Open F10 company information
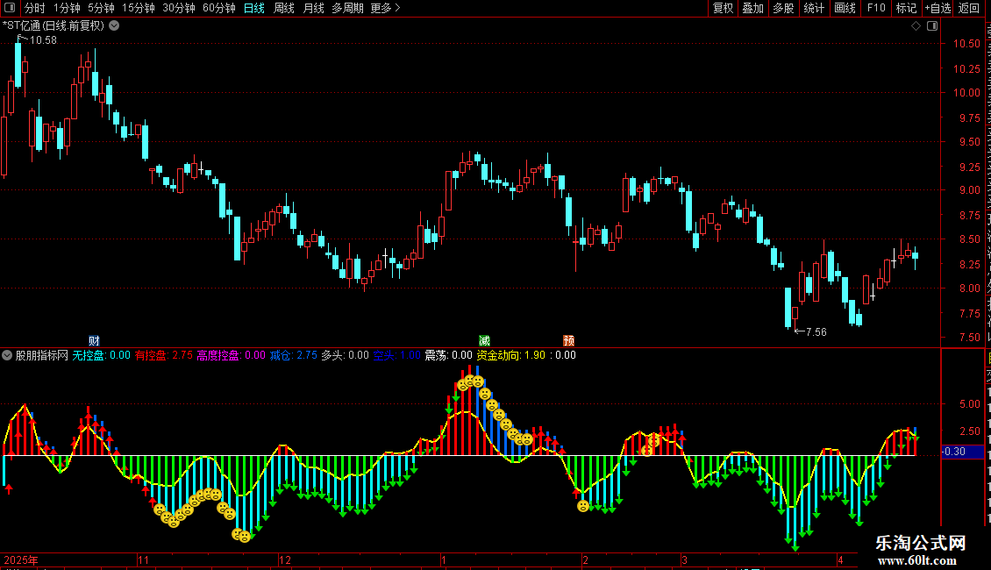Viewport: 991px width, 570px height. point(876,8)
